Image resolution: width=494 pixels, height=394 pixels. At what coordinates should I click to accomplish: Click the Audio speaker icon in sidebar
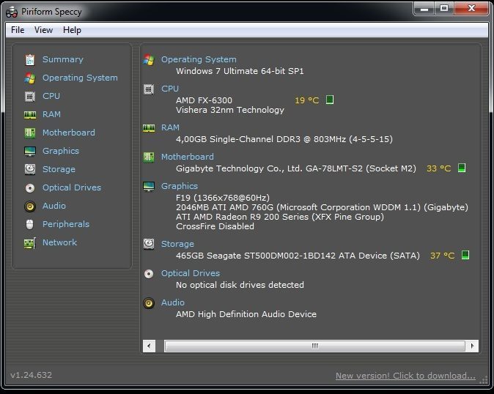(30, 207)
